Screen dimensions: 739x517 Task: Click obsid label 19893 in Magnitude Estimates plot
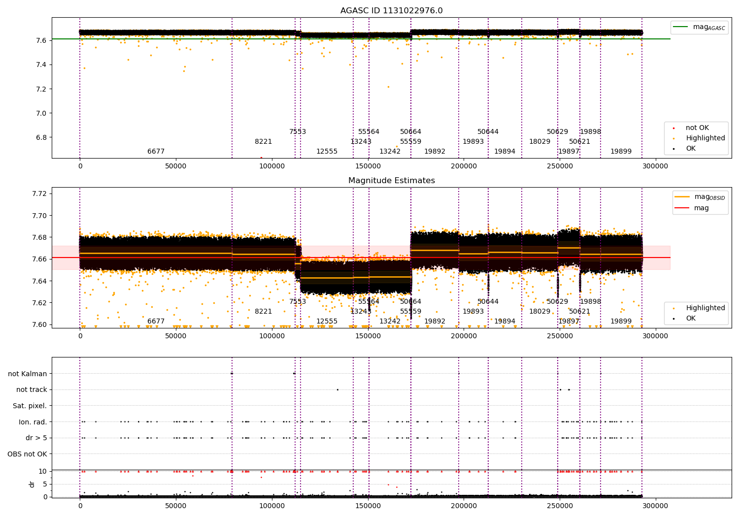(473, 312)
